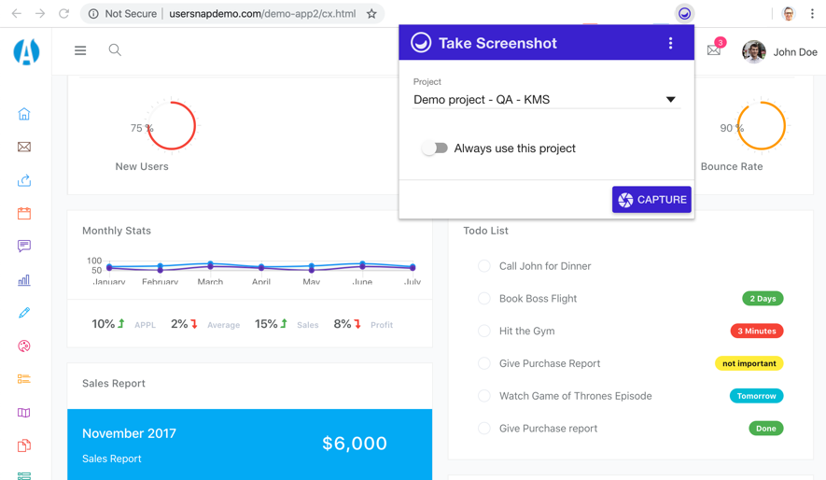Toggle the hamburger menu button
The height and width of the screenshot is (480, 826).
80,50
